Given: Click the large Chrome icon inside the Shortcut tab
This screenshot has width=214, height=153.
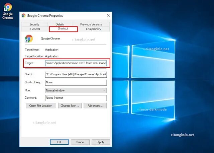Looking at the screenshot, I should pos(29,39).
